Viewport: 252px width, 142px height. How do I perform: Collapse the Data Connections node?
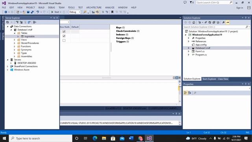7,26
